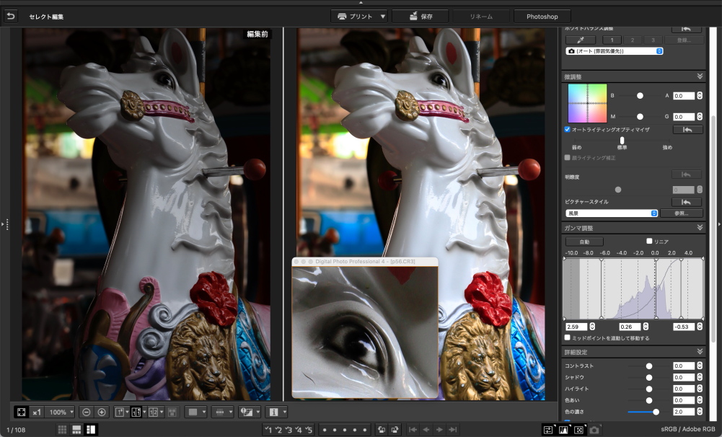Zoom in with the plus magnifier
The width and height of the screenshot is (722, 437).
coord(102,412)
